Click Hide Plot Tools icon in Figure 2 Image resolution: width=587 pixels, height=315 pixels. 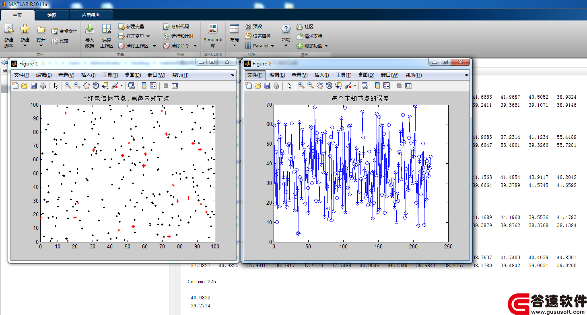click(399, 85)
